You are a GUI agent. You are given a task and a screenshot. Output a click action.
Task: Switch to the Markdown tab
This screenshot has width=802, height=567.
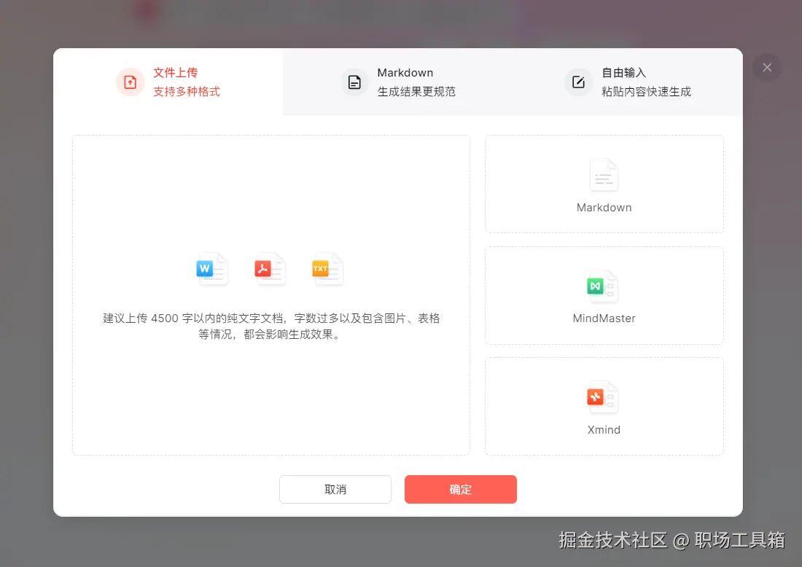405,82
